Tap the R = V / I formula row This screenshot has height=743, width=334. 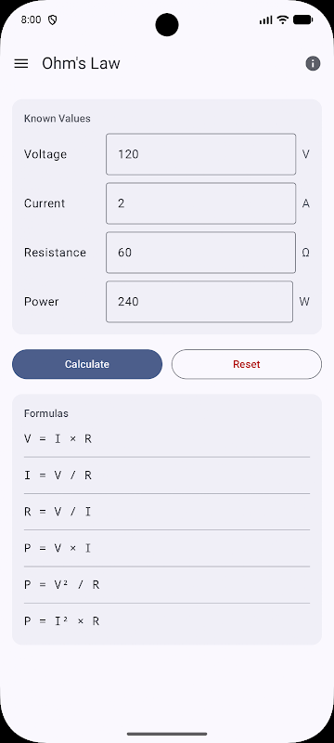[x=167, y=512]
